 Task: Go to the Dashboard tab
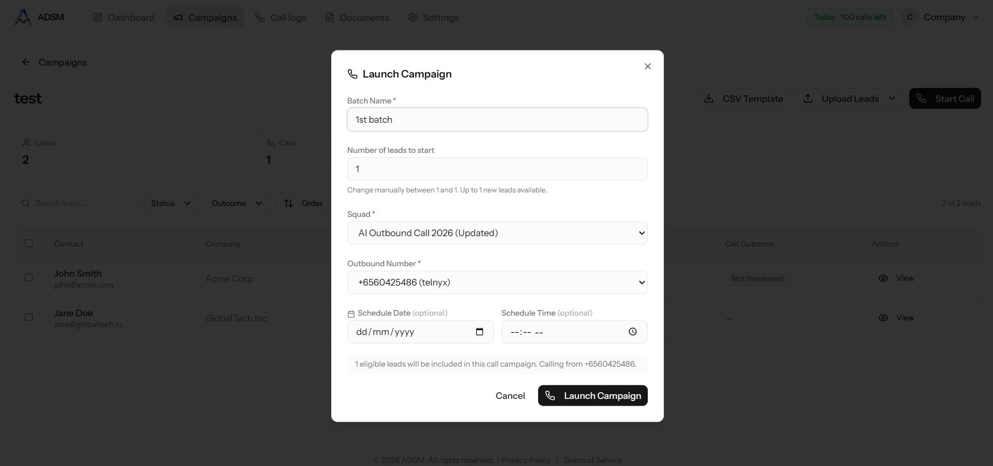[124, 18]
